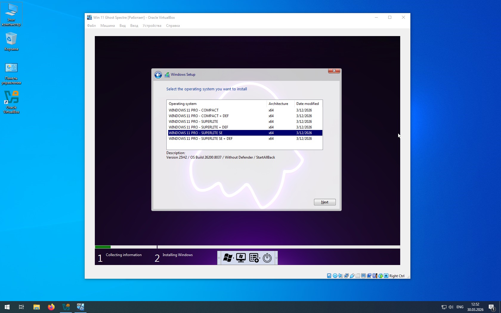501x313 pixels.
Task: Open the Файл menu
Action: tap(91, 26)
